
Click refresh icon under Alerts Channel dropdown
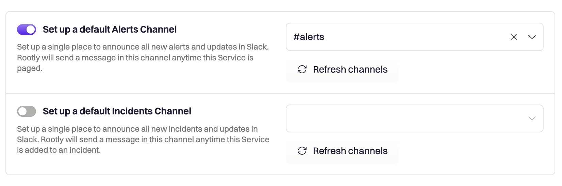coord(302,69)
